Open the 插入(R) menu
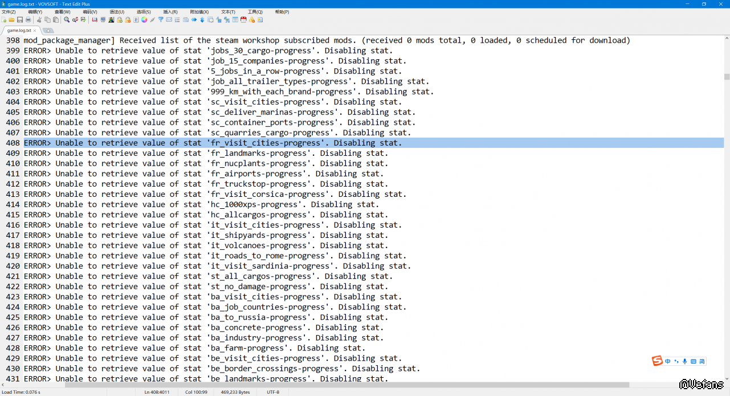730x396 pixels. click(x=170, y=11)
